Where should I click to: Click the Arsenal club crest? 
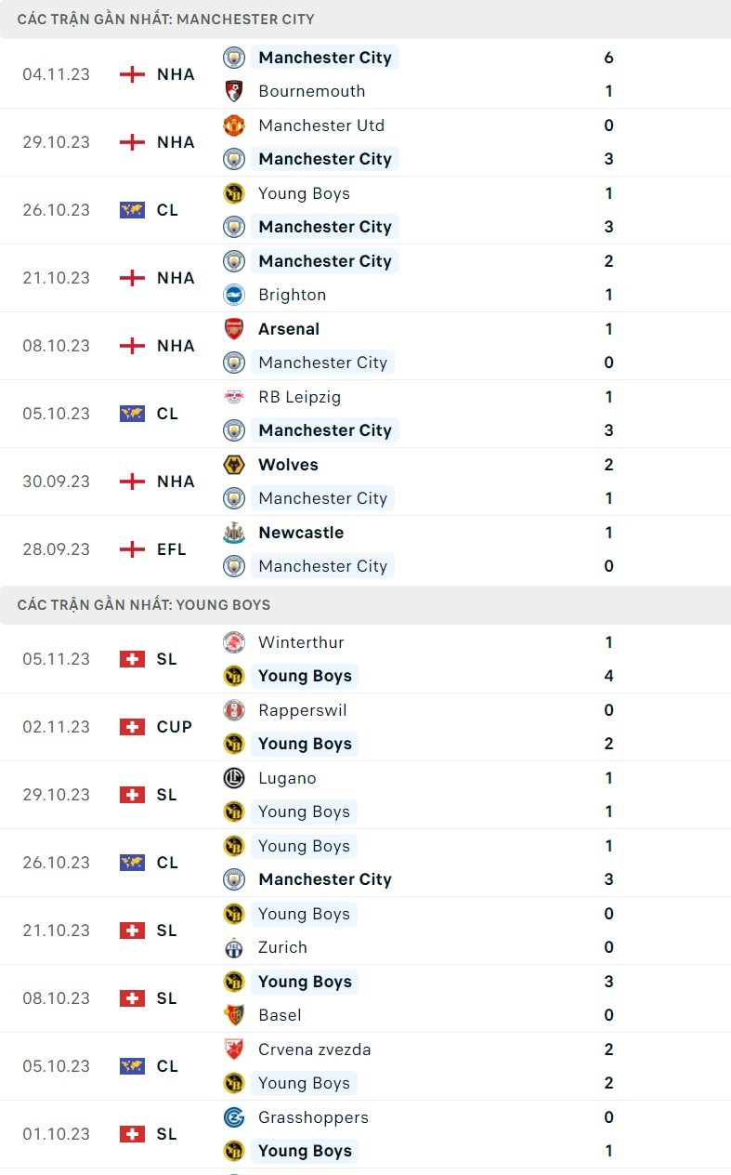[x=234, y=329]
